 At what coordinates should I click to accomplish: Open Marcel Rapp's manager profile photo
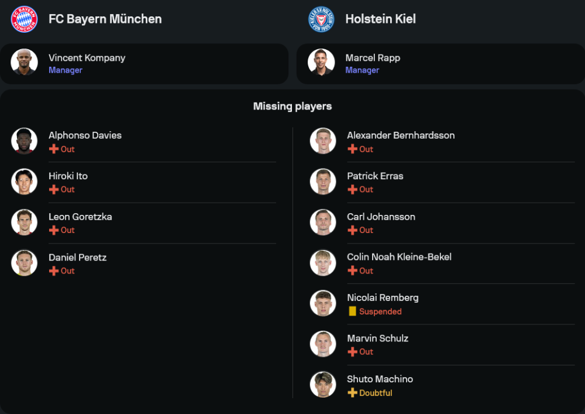coord(321,62)
